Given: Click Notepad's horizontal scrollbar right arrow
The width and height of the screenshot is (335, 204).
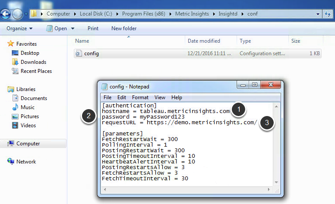Looking at the screenshot, I should (269, 189).
